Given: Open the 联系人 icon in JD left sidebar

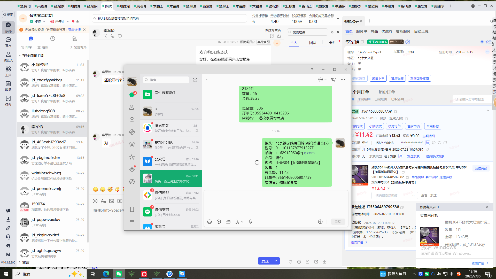Looking at the screenshot, I should [x=8, y=57].
